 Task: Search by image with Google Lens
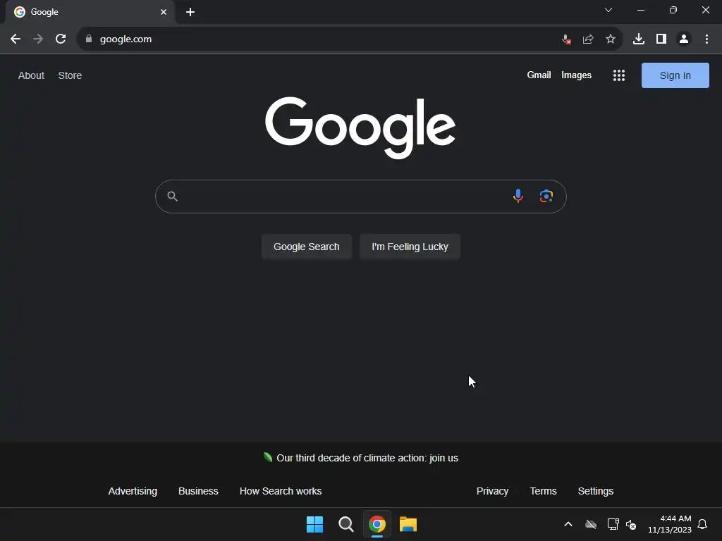tap(546, 196)
